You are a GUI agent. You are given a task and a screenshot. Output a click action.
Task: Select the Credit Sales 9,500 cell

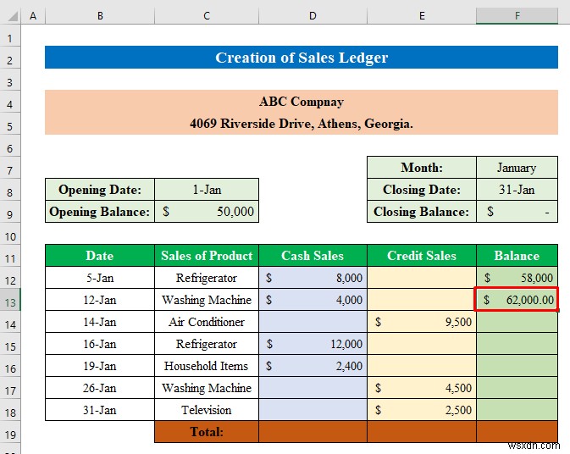tap(421, 322)
